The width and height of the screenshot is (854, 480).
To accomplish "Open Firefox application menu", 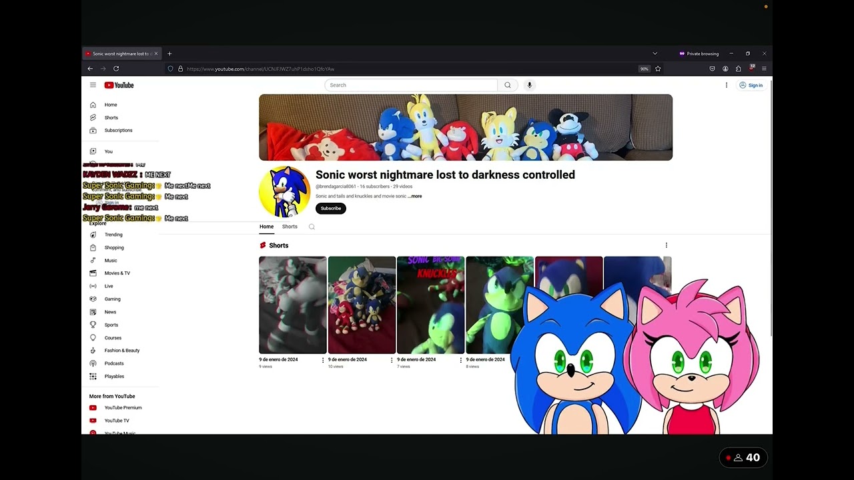I will (764, 69).
